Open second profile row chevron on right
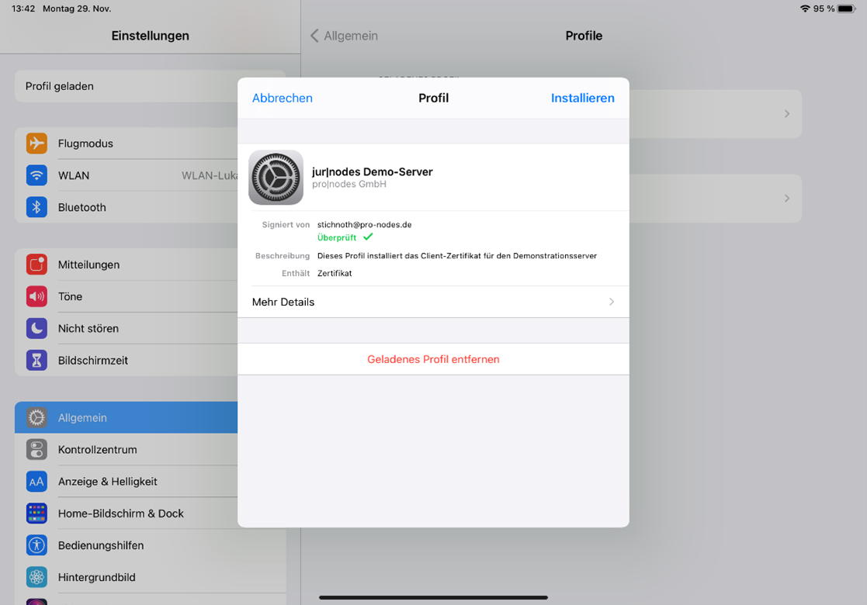The width and height of the screenshot is (867, 605). (x=786, y=199)
